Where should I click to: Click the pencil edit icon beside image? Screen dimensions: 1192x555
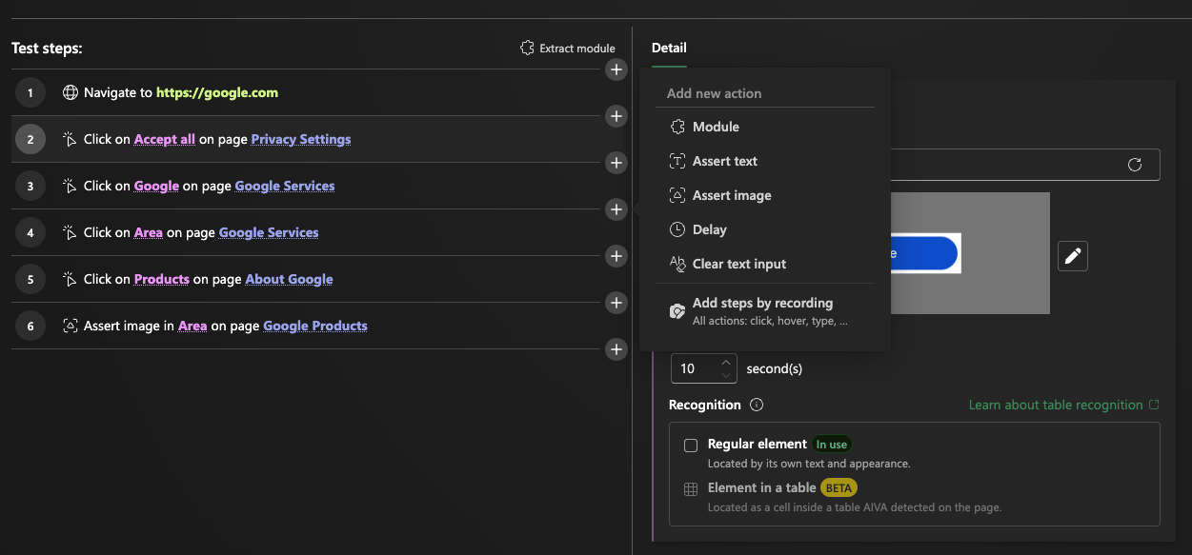pos(1073,255)
